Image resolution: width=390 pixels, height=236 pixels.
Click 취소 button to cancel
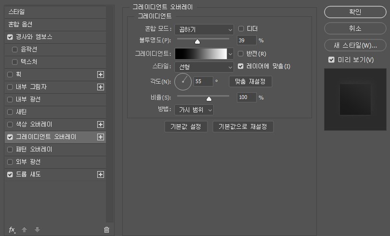pos(355,28)
